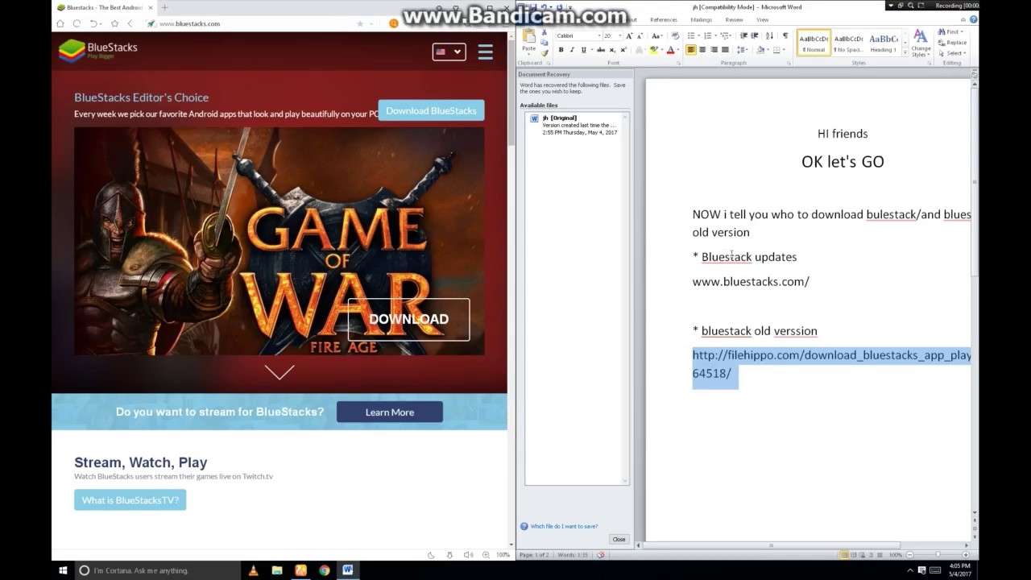This screenshot has width=1031, height=580.
Task: Click the Word Help question icon
Action: pos(973,19)
